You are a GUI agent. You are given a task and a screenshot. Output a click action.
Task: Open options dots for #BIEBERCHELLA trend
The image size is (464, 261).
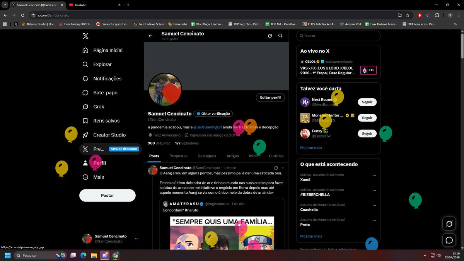pyautogui.click(x=374, y=191)
